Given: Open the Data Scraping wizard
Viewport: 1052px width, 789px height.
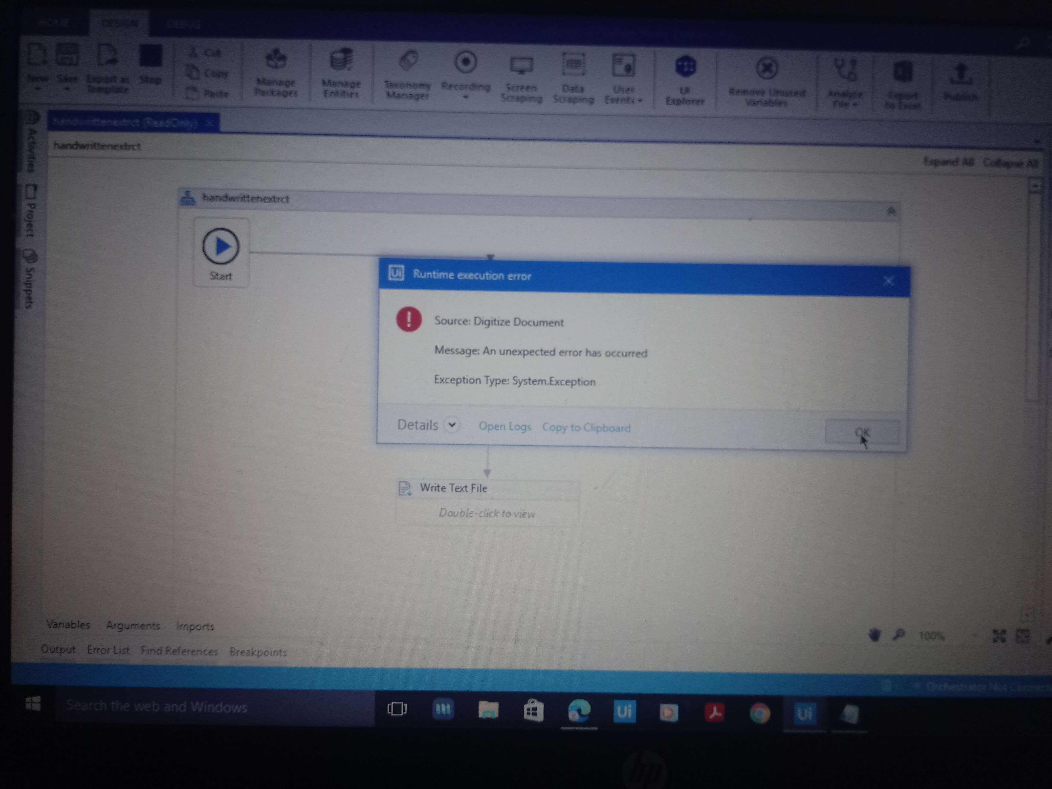Looking at the screenshot, I should click(x=573, y=78).
